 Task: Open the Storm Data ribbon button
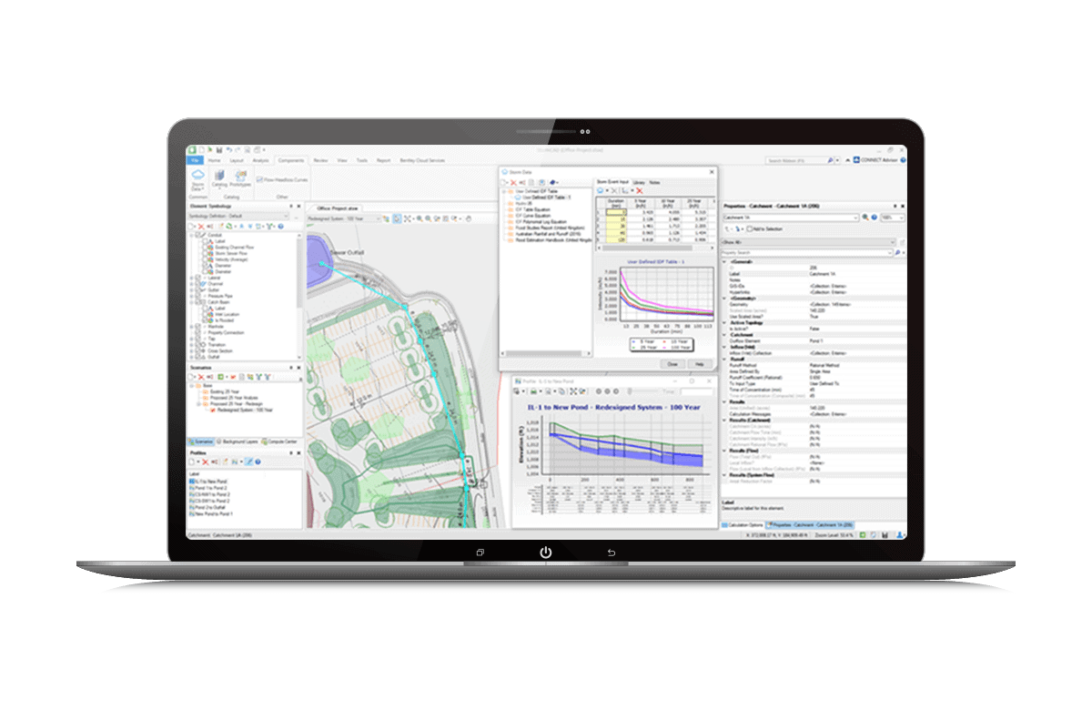pos(197,177)
